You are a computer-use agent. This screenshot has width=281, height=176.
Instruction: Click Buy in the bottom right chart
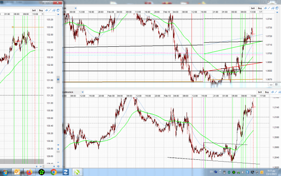267,92
